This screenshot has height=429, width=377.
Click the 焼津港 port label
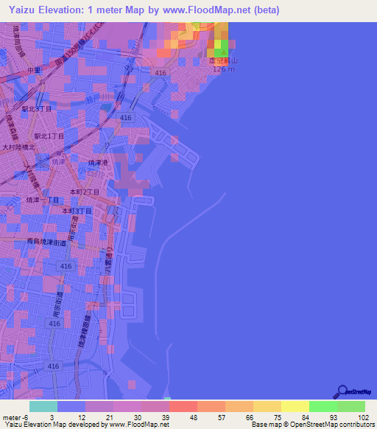pyautogui.click(x=98, y=163)
